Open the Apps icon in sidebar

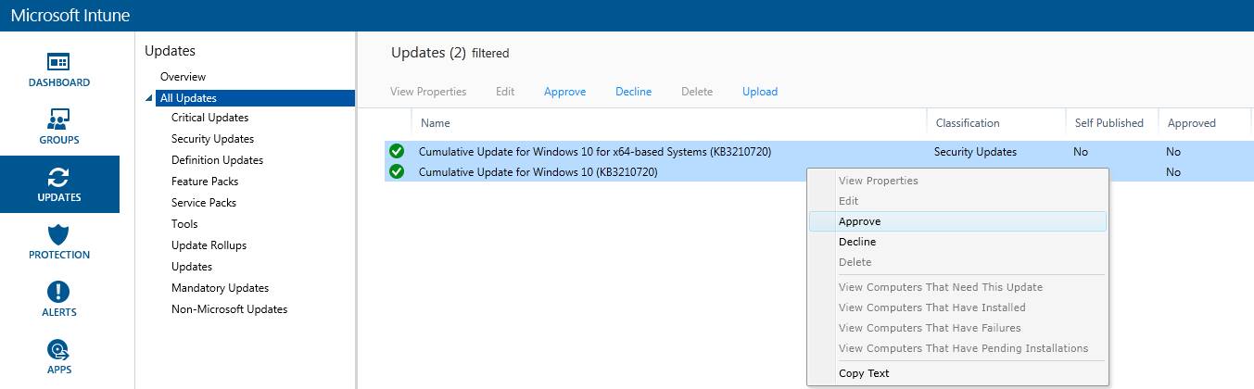click(x=58, y=350)
